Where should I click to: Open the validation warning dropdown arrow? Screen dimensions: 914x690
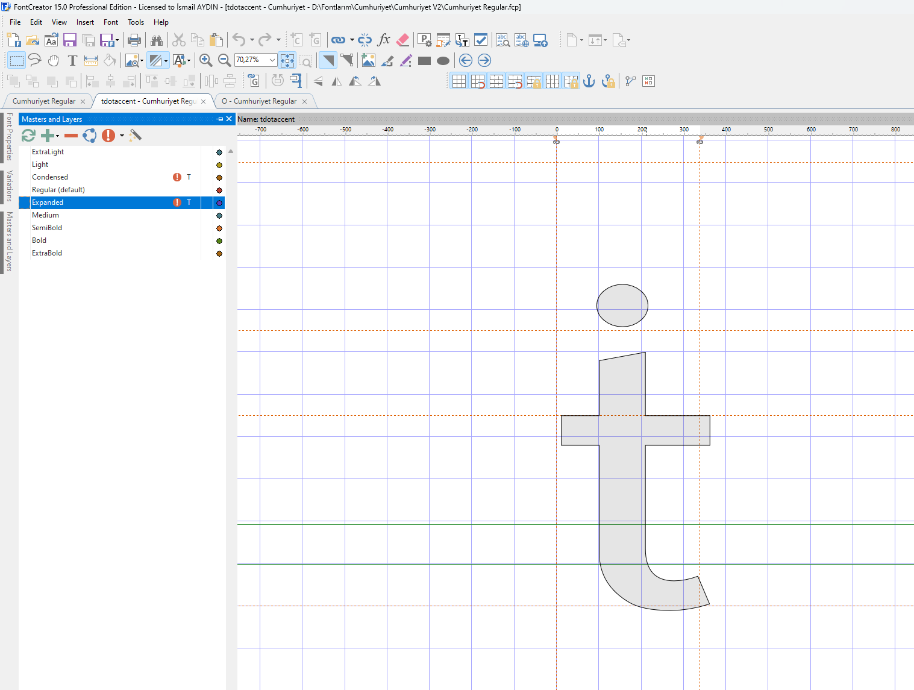pyautogui.click(x=122, y=136)
